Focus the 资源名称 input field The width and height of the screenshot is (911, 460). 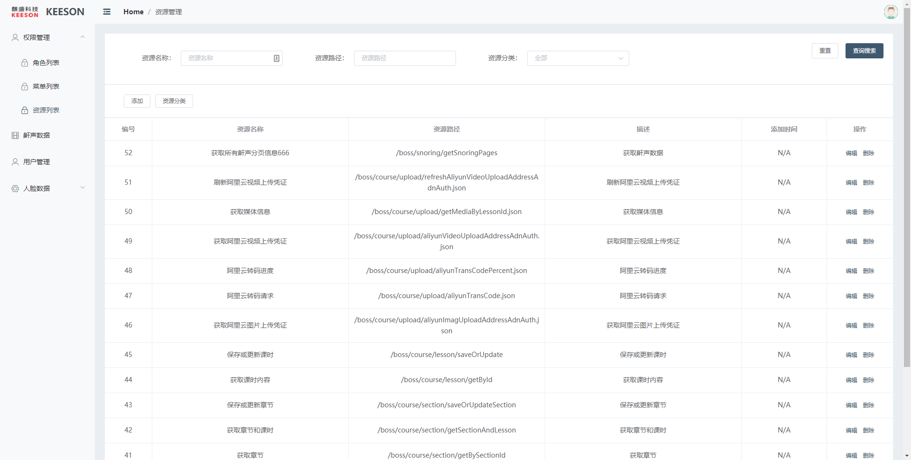tap(232, 58)
